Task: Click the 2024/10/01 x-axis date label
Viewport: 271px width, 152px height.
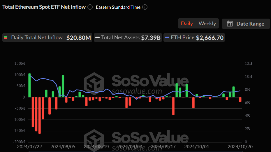Action: (x=197, y=147)
